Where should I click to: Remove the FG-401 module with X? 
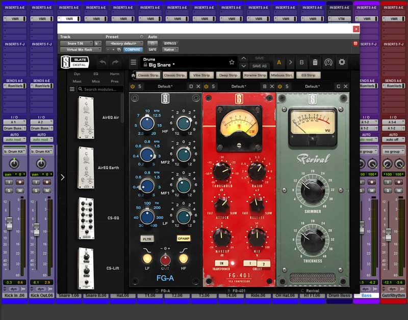coord(272,86)
